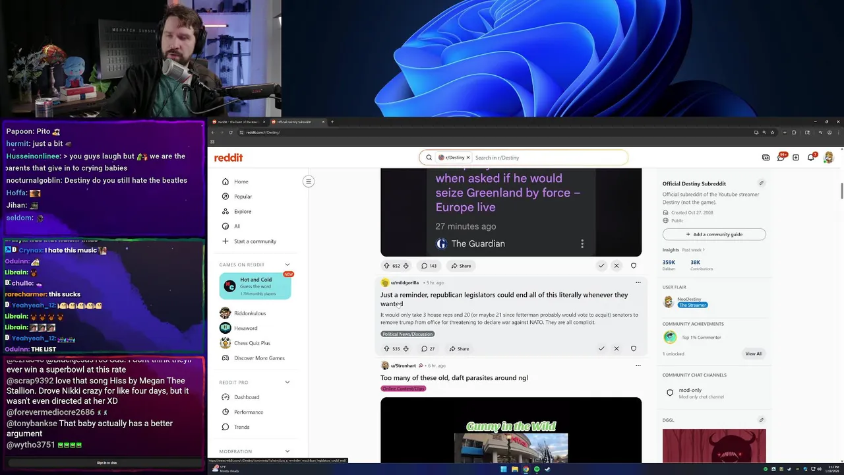Image resolution: width=844 pixels, height=475 pixels.
Task: Open the 143 comments on Guardian post
Action: click(429, 266)
